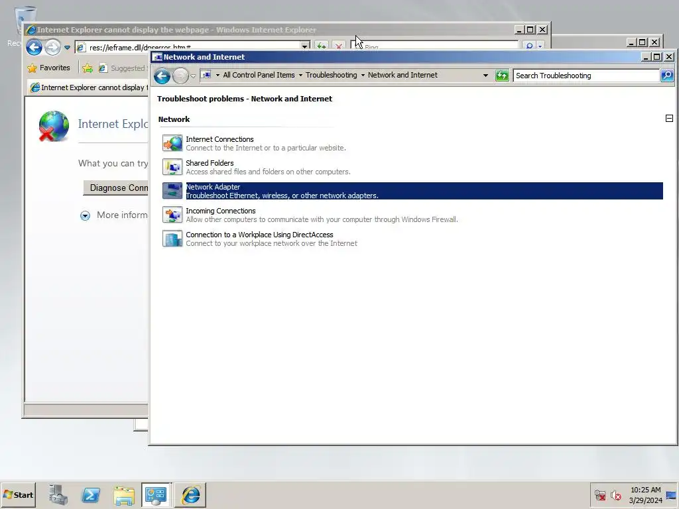The height and width of the screenshot is (509, 679).
Task: Open Windows Explorer from the taskbar
Action: click(124, 494)
